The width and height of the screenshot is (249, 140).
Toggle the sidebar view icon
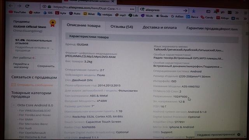[x=208, y=11]
